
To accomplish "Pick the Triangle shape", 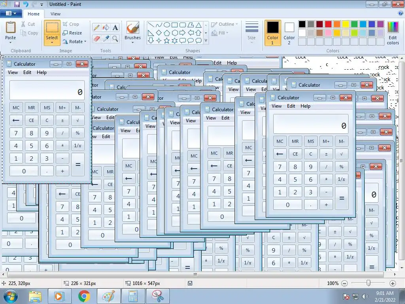I will pyautogui.click(x=199, y=25).
